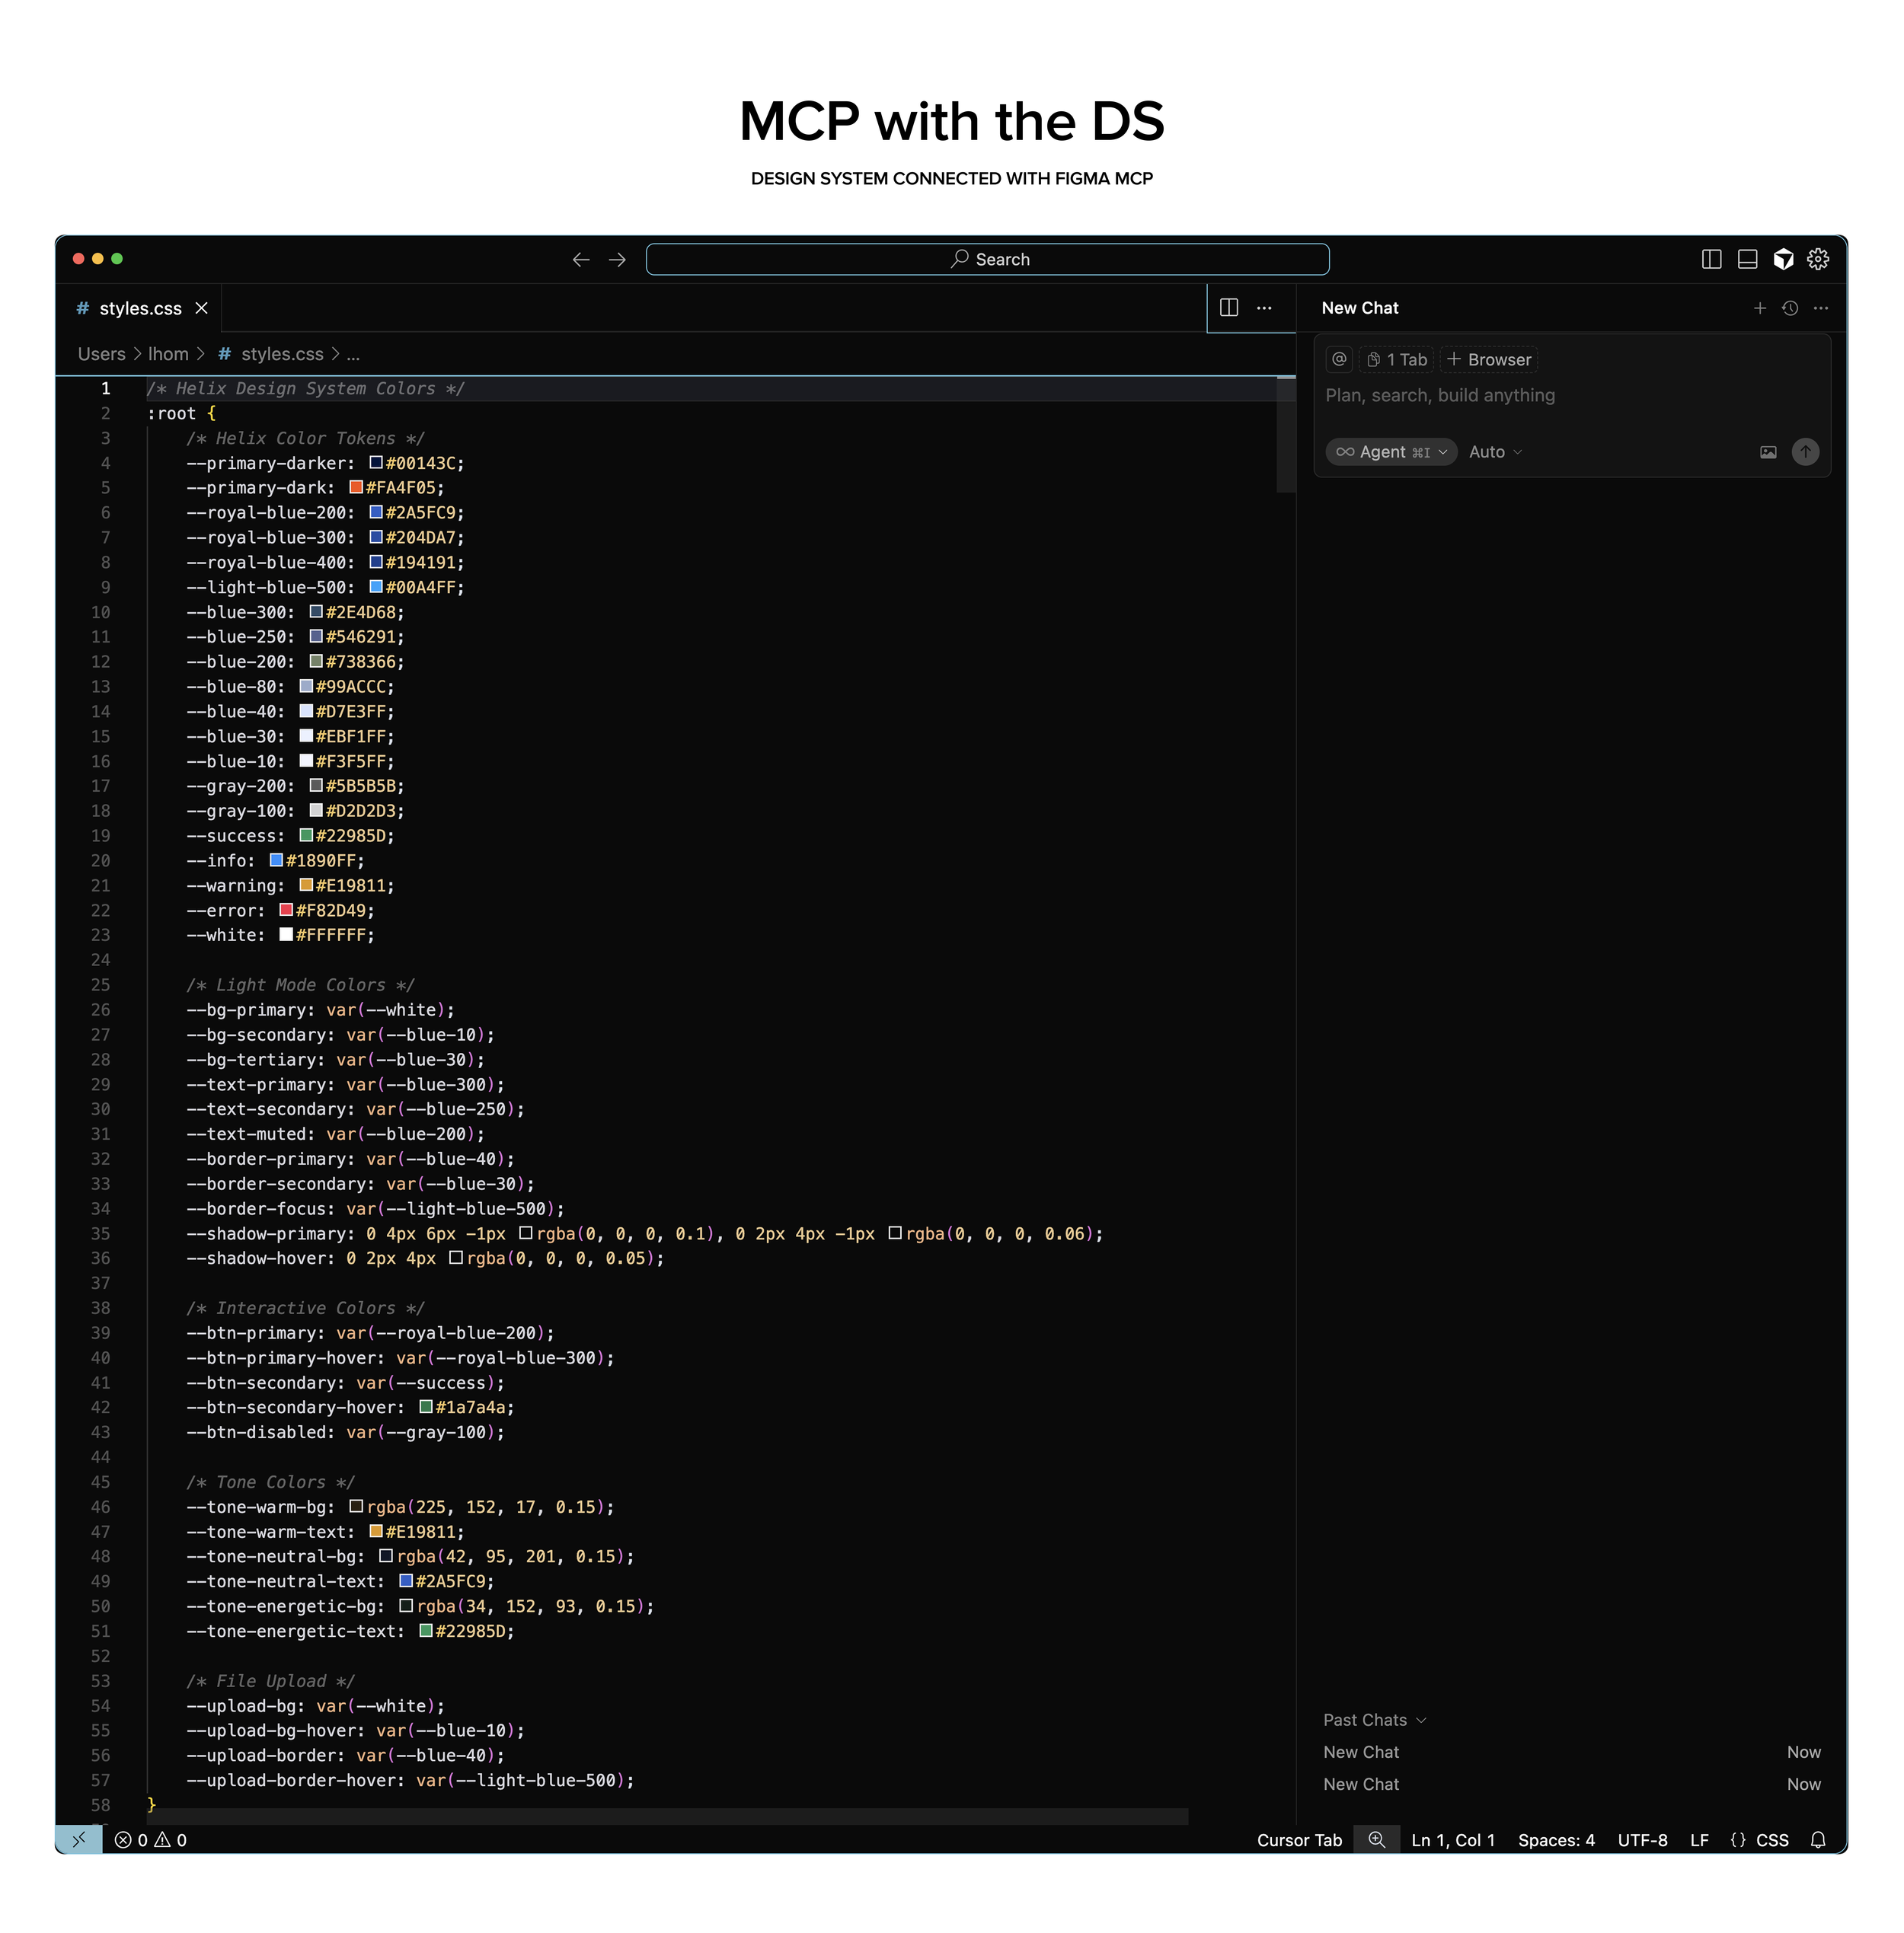Click the navigate forward arrow
1904x1933 pixels.
pyautogui.click(x=617, y=259)
